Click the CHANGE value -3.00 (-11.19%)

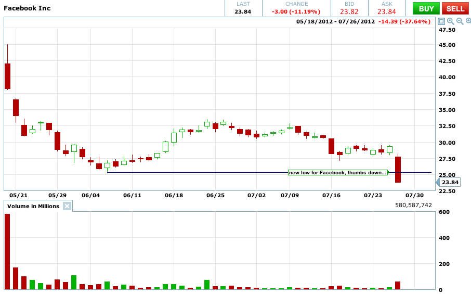[296, 12]
